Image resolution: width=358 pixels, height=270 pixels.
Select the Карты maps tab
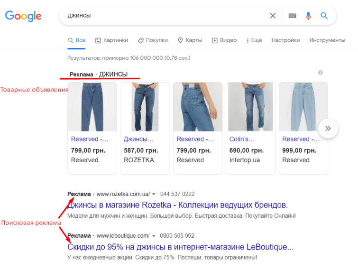pos(190,40)
